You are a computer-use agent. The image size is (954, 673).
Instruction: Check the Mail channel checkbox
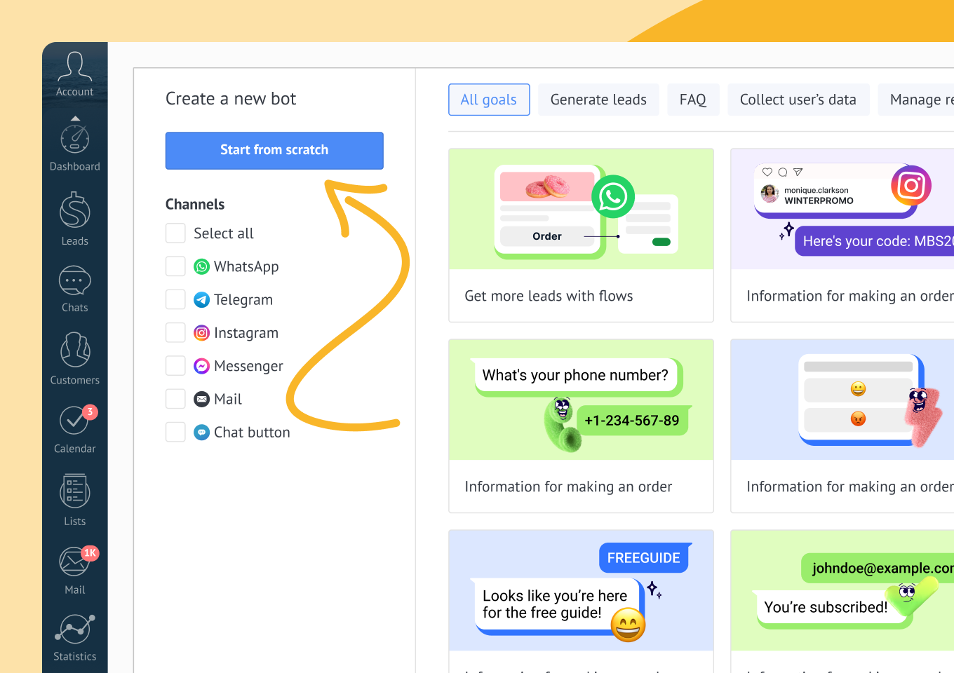tap(175, 399)
